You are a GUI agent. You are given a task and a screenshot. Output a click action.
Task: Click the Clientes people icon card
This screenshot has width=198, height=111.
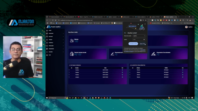coord(72,41)
